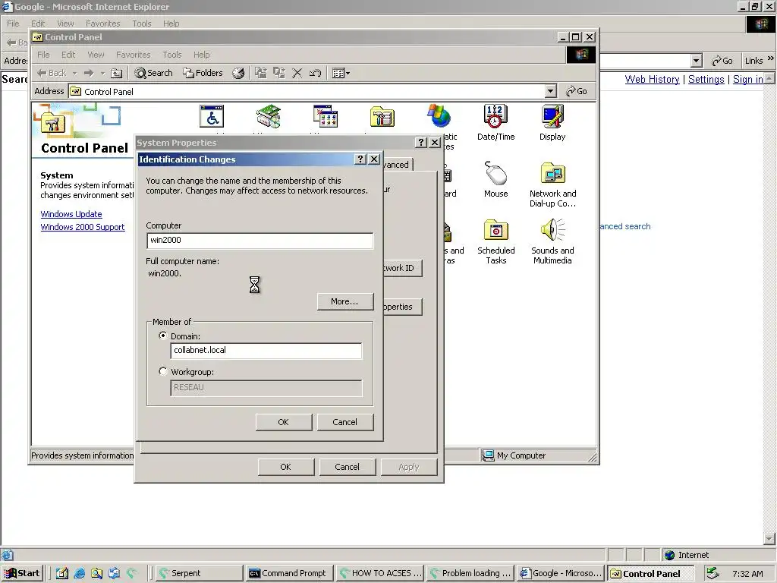Open Favorites menu in Control Panel window
Image resolution: width=777 pixels, height=583 pixels.
134,55
